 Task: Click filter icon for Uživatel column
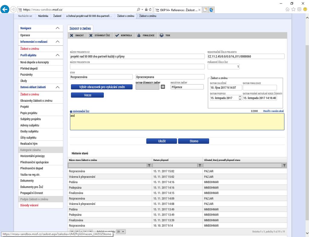tap(284, 165)
